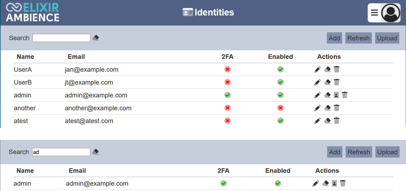Viewport: 406px width, 191px height.
Task: Clear the empty top search box with the eraser
Action: pyautogui.click(x=96, y=38)
